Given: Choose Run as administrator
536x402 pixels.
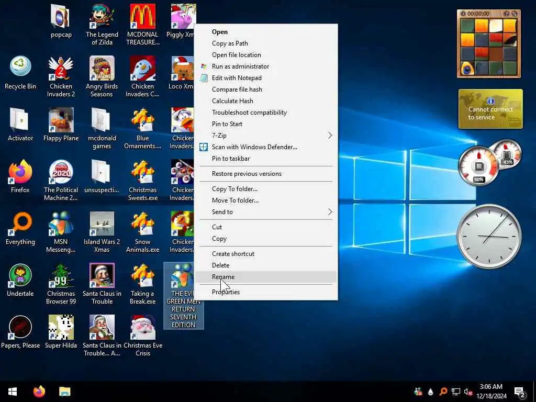Looking at the screenshot, I should click(266, 66).
